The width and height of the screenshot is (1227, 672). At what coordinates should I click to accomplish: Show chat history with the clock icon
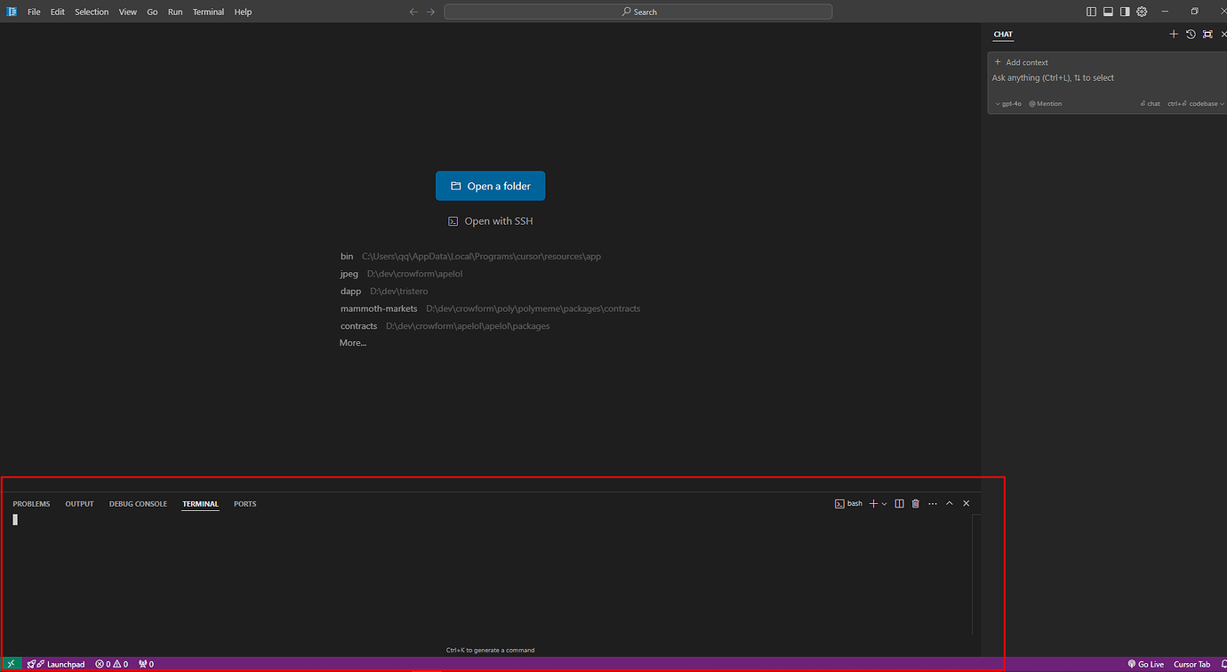pyautogui.click(x=1191, y=34)
